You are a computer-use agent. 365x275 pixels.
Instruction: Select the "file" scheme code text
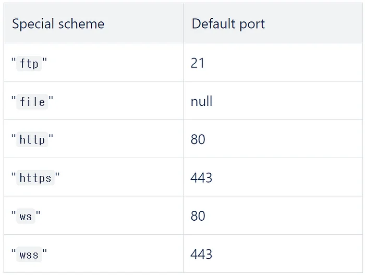[x=32, y=102]
